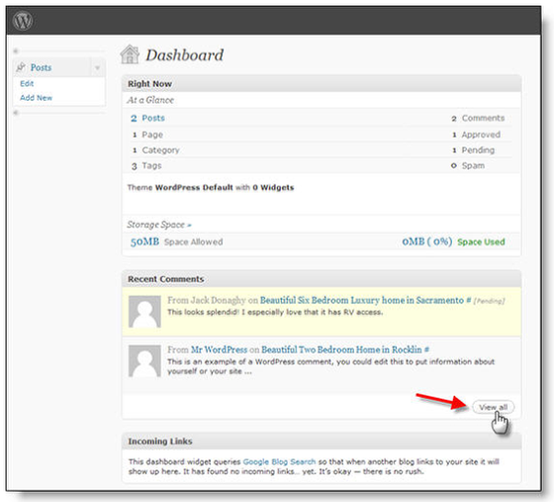This screenshot has height=502, width=554.
Task: Select the 1 Category entry
Action: tap(156, 151)
